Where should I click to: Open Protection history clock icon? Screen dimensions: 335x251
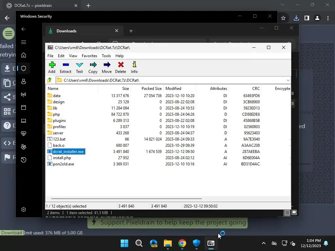point(24,159)
